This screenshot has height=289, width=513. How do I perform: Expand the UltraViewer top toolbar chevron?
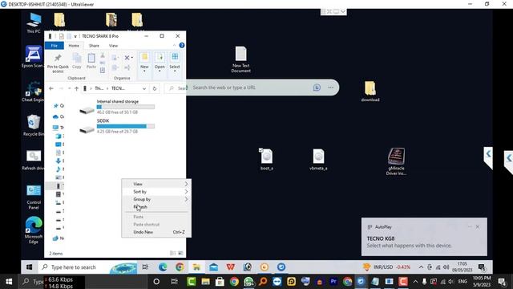click(342, 11)
